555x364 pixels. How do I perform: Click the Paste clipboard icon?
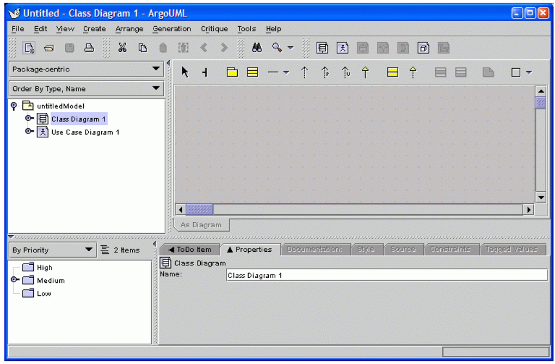point(163,48)
